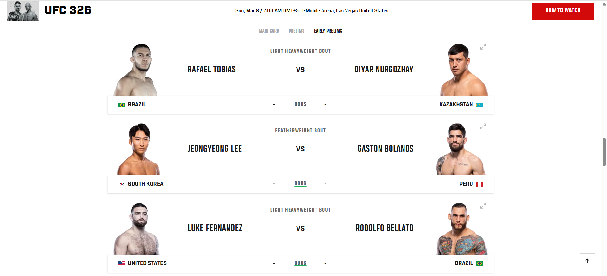
Task: Expand the Fernandez vs Bellato fight card
Action: 483,206
